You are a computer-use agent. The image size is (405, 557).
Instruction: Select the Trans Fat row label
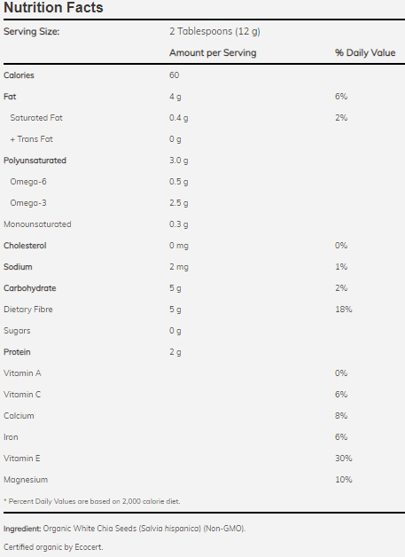click(x=31, y=139)
